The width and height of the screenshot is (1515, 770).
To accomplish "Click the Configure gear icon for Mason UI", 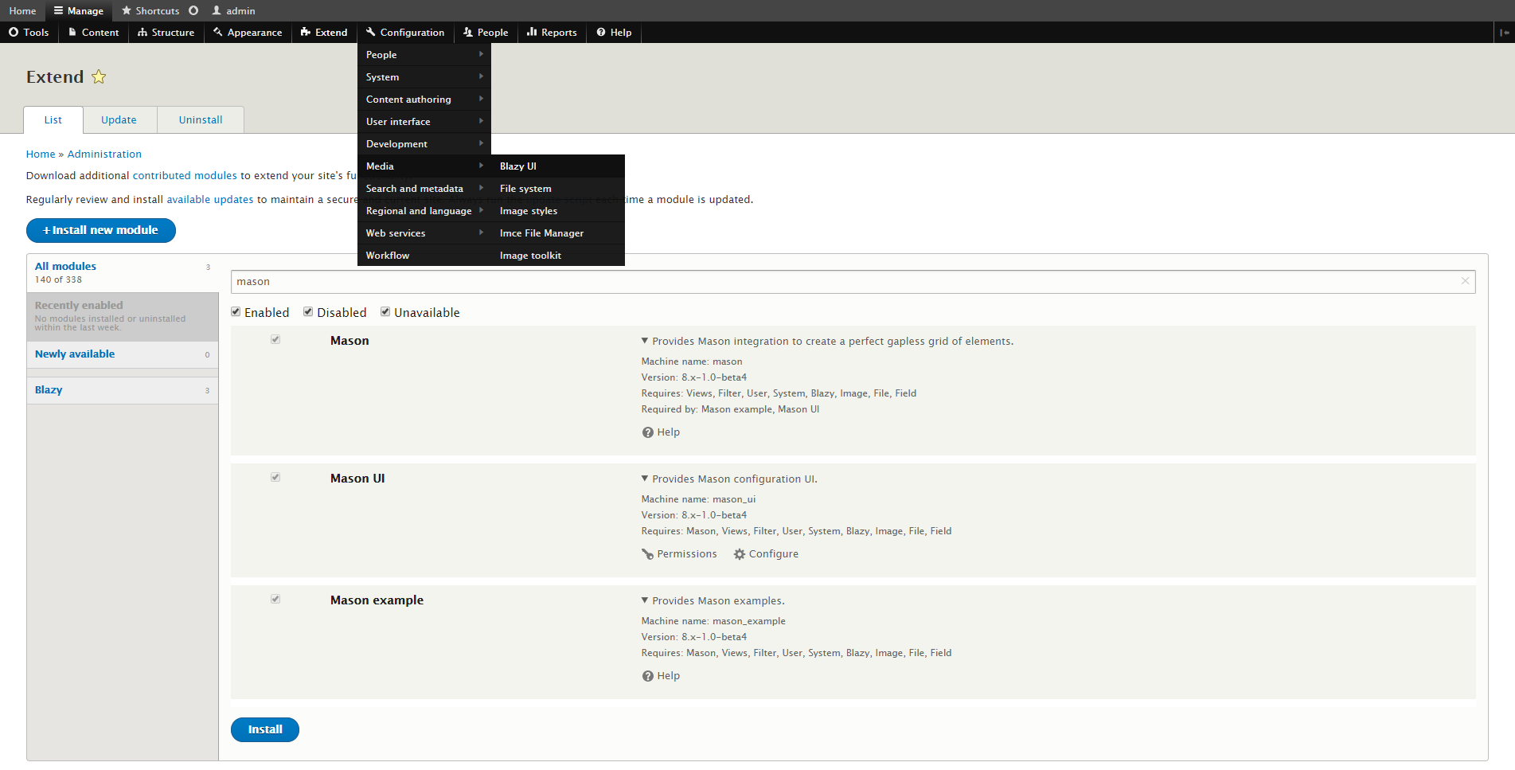I will click(740, 554).
